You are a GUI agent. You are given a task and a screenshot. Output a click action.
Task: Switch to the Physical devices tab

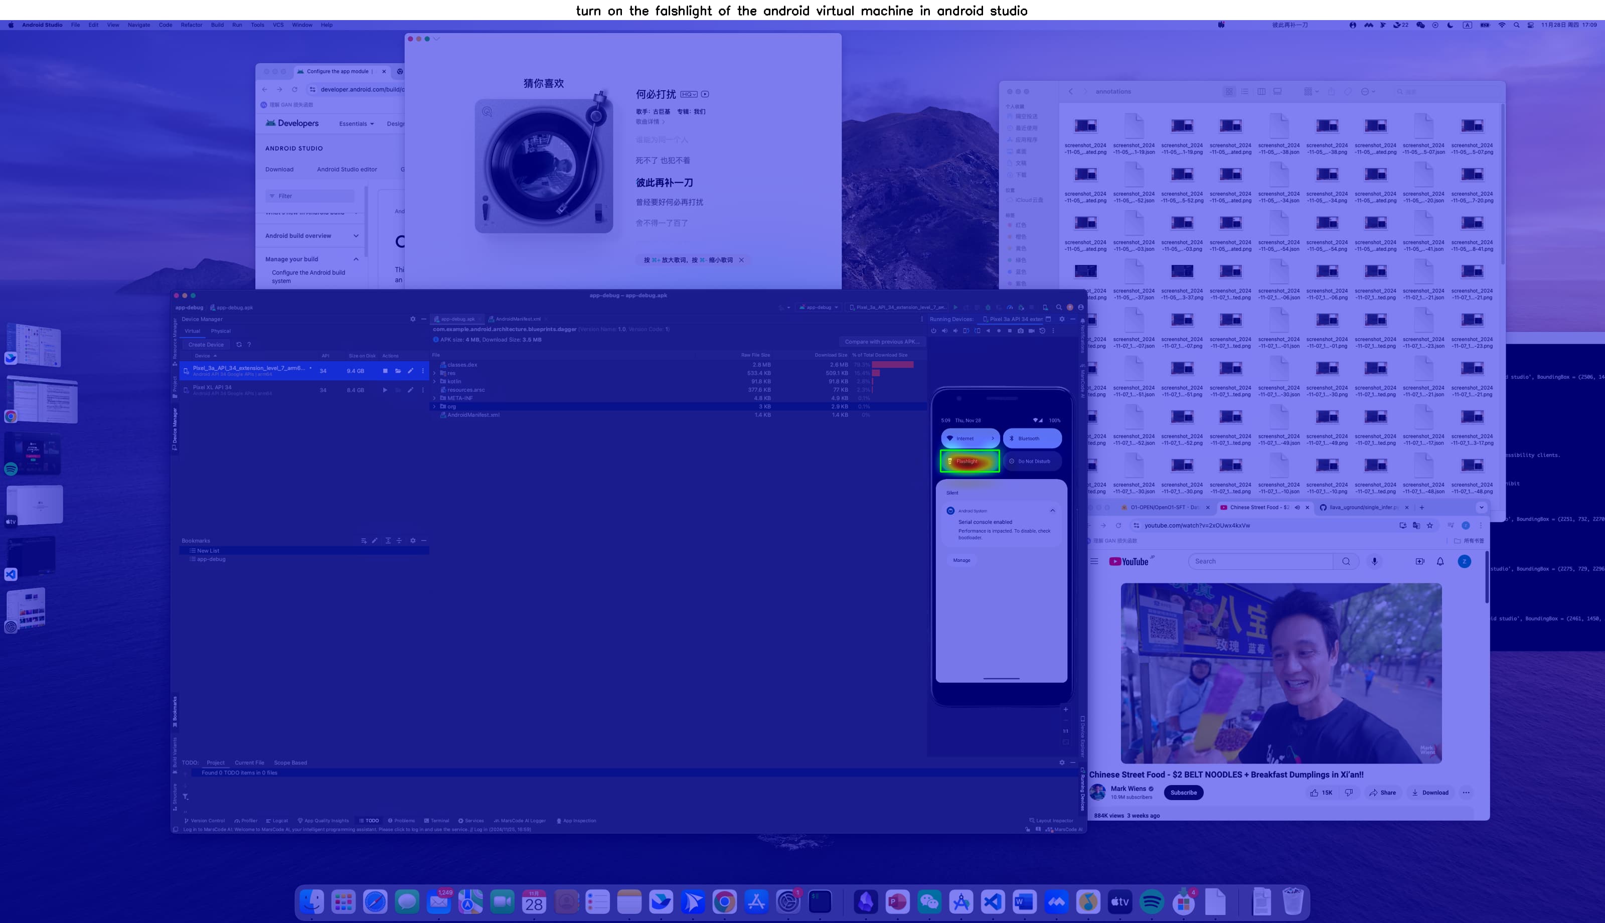click(221, 331)
